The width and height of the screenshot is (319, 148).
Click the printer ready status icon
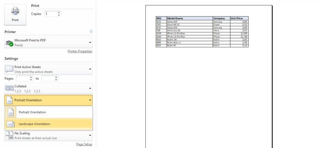(9, 43)
